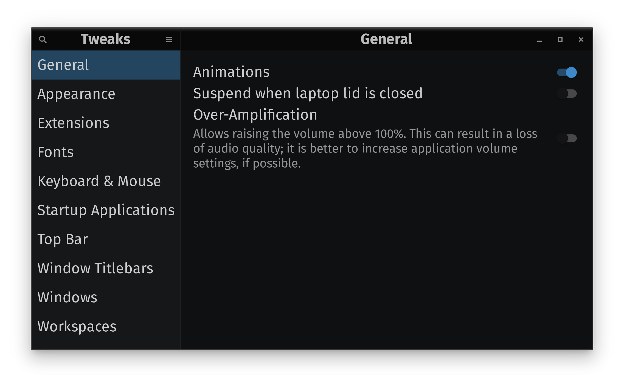Disable the Animations switch
624x384 pixels.
click(x=567, y=72)
